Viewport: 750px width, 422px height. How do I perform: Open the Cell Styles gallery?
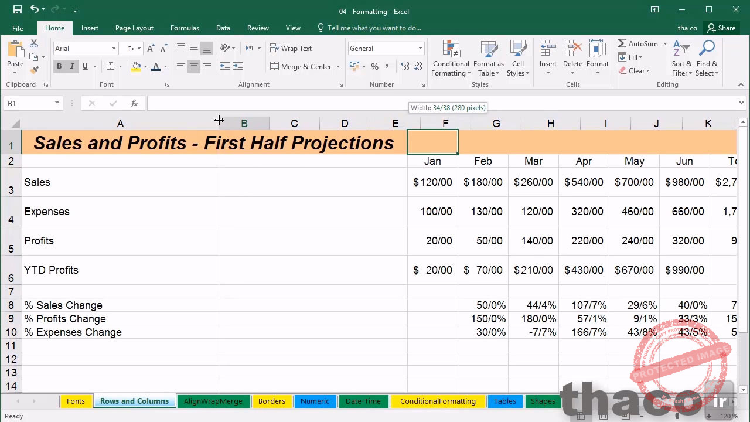pos(518,58)
